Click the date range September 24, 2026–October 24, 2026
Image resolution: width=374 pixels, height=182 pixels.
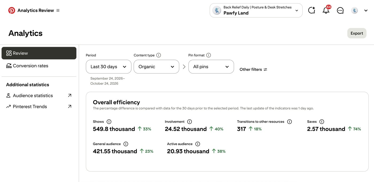107,81
